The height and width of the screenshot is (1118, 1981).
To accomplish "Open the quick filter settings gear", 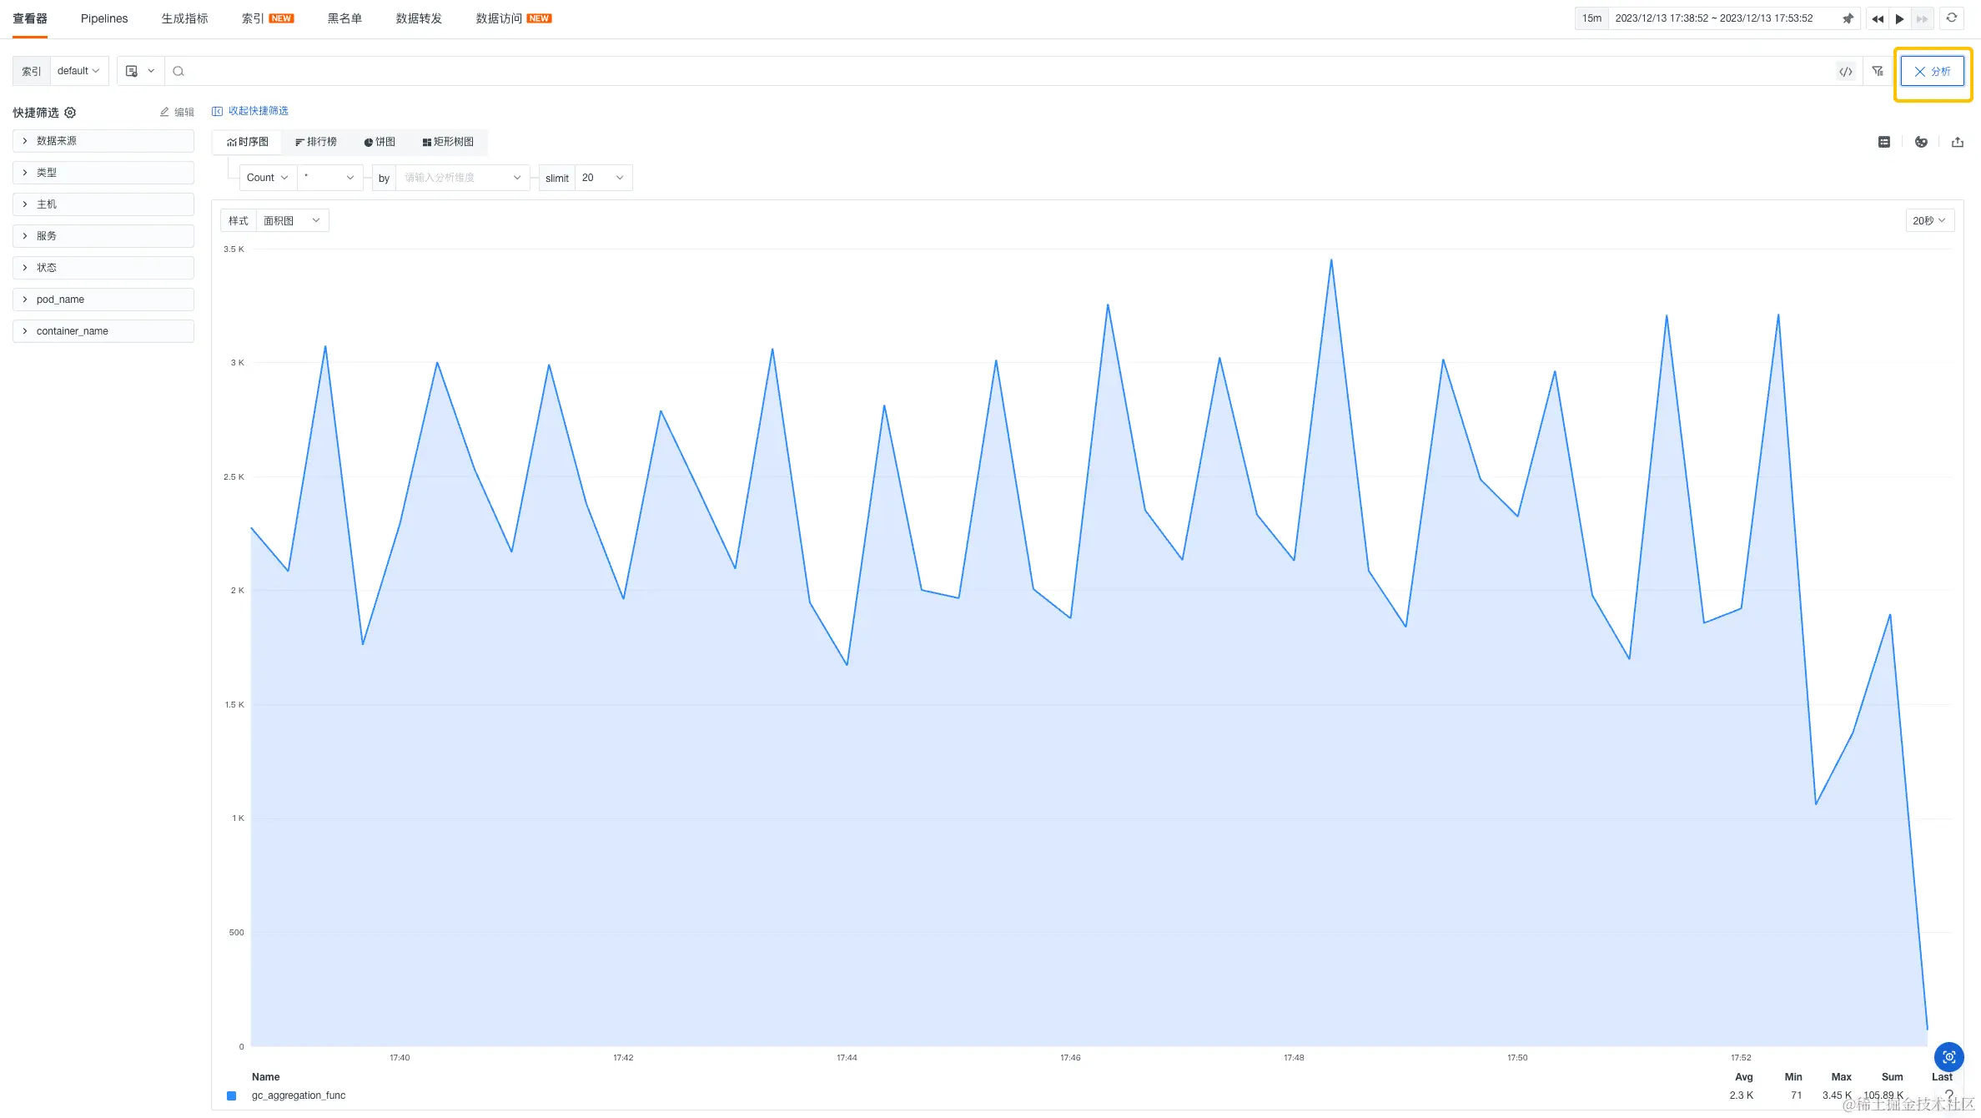I will (70, 113).
